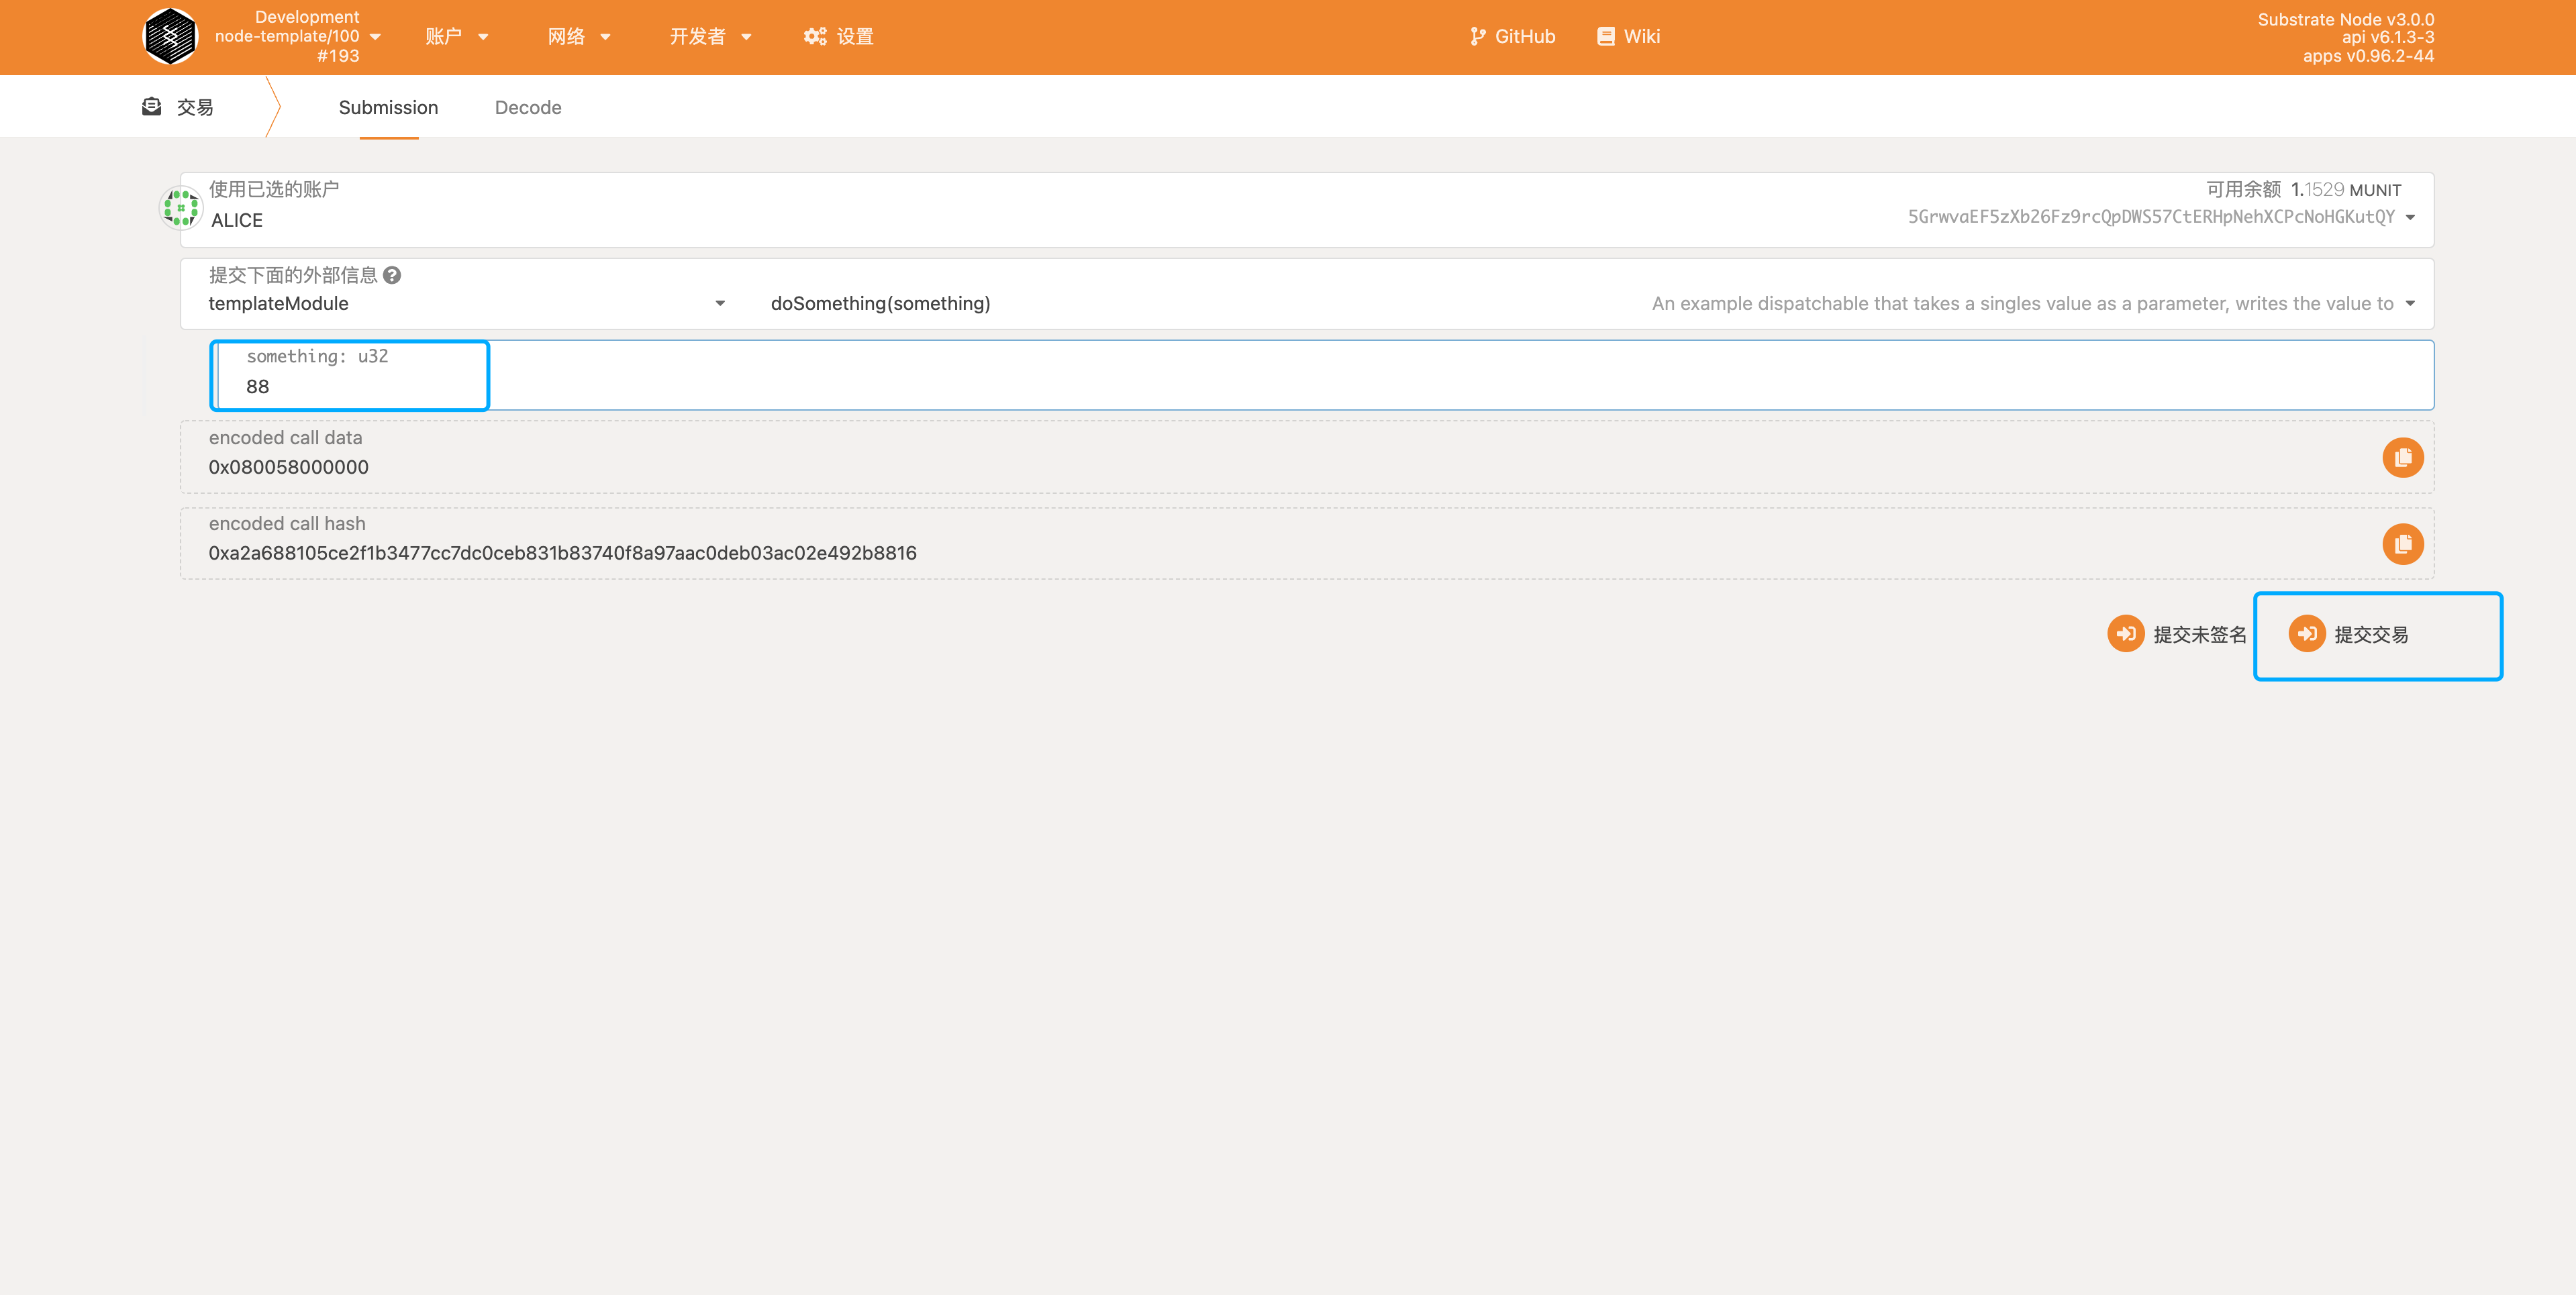Open the Wiki link
Viewport: 2576px width, 1295px height.
click(x=1628, y=37)
